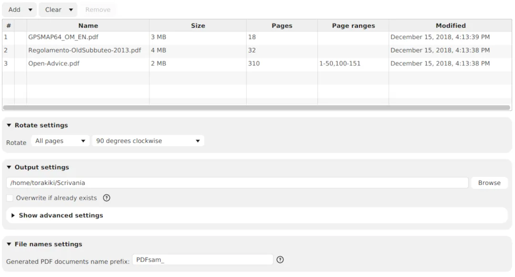Open the 90 degrees clockwise dropdown
The image size is (515, 277).
tap(148, 141)
